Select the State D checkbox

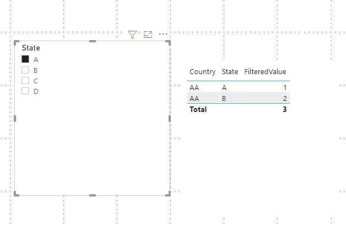click(x=25, y=91)
